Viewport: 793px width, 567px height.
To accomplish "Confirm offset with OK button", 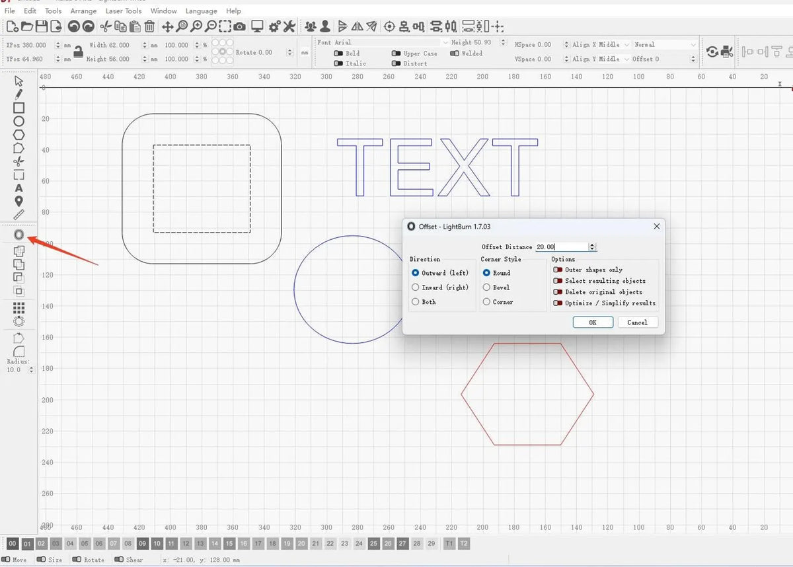I will pos(593,322).
